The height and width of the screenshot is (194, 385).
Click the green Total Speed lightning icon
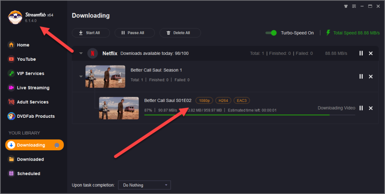click(328, 33)
